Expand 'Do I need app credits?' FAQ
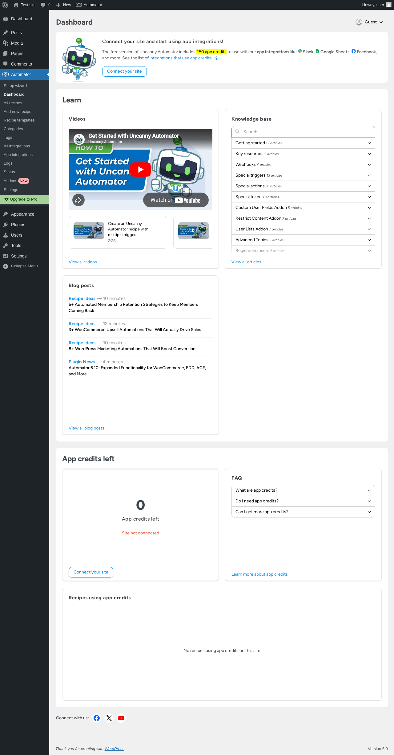 click(303, 501)
